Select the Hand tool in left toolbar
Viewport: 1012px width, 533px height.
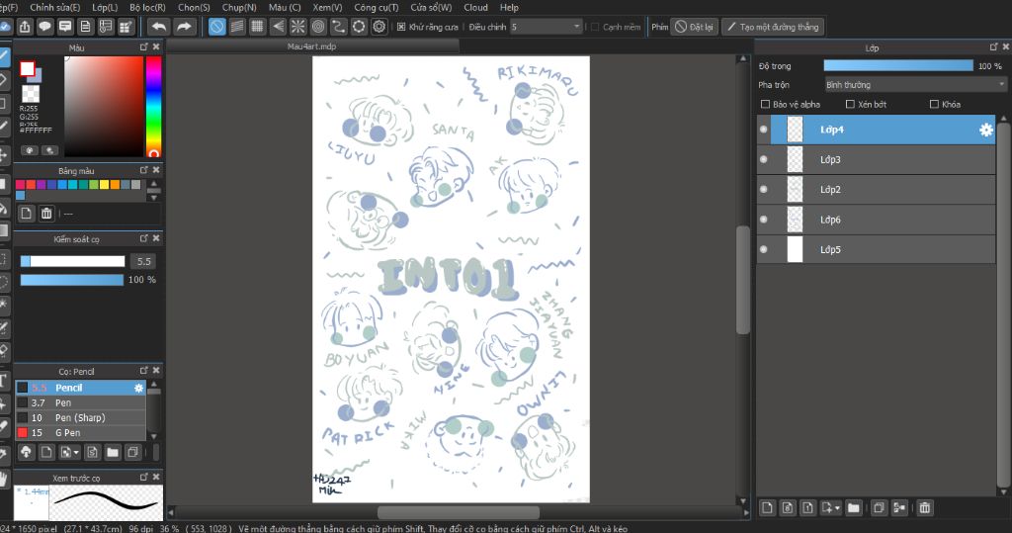(3, 479)
